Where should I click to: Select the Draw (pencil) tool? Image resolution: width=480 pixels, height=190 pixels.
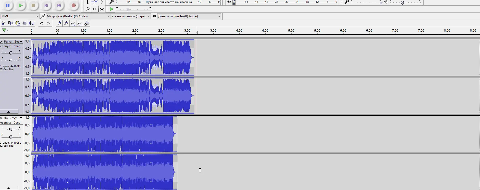pos(102,2)
